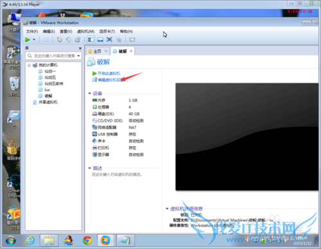
Task: Open the power options dropdown arrow
Action: pos(34,40)
